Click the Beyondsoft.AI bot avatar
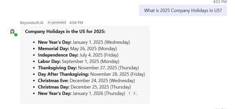 click(12, 31)
